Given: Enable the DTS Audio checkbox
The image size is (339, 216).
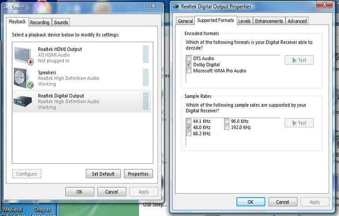Looking at the screenshot, I should tap(189, 58).
